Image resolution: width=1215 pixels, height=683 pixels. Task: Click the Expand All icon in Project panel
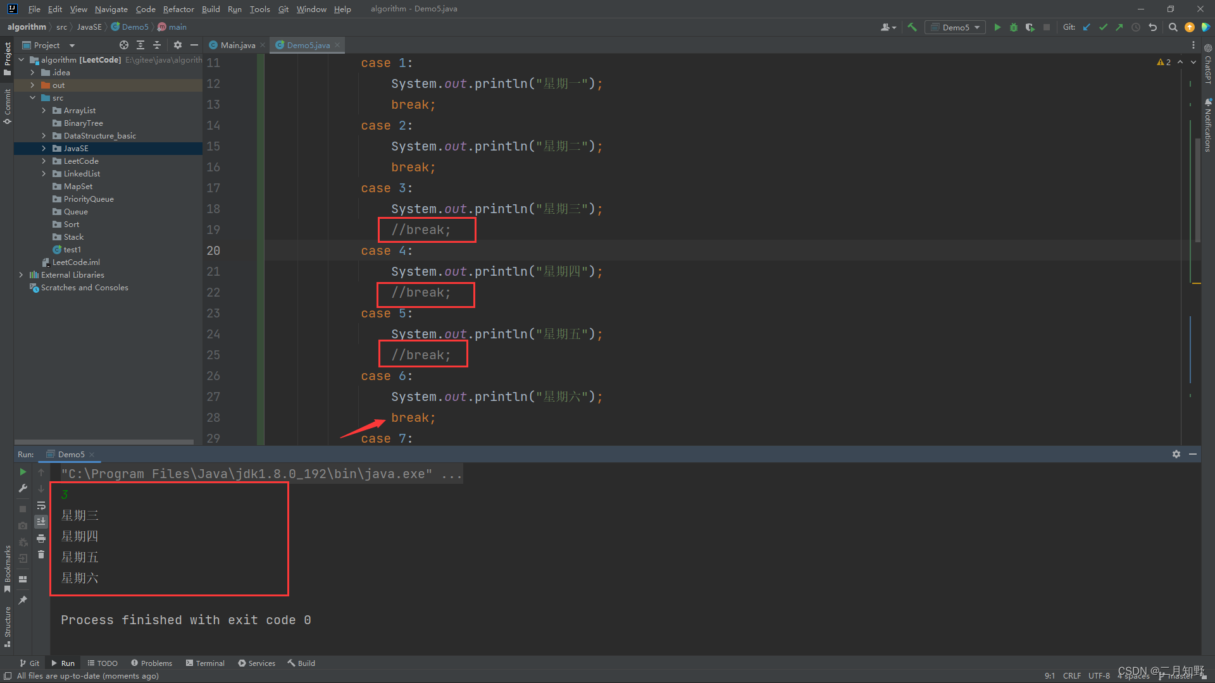click(140, 45)
